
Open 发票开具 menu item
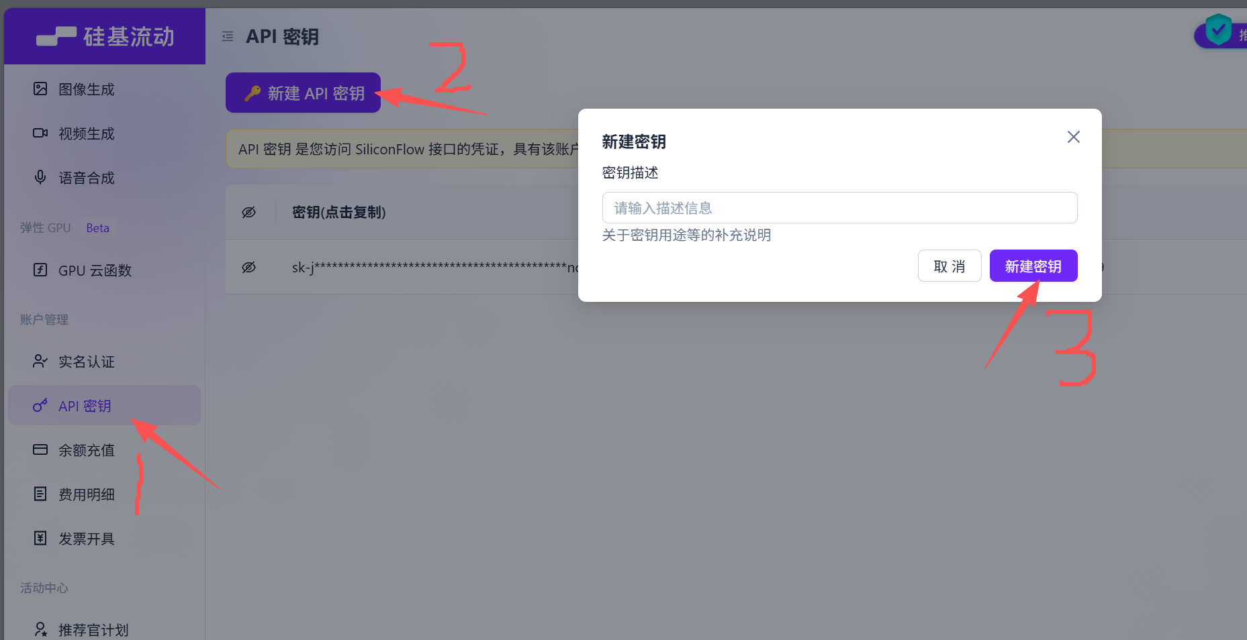(x=104, y=538)
